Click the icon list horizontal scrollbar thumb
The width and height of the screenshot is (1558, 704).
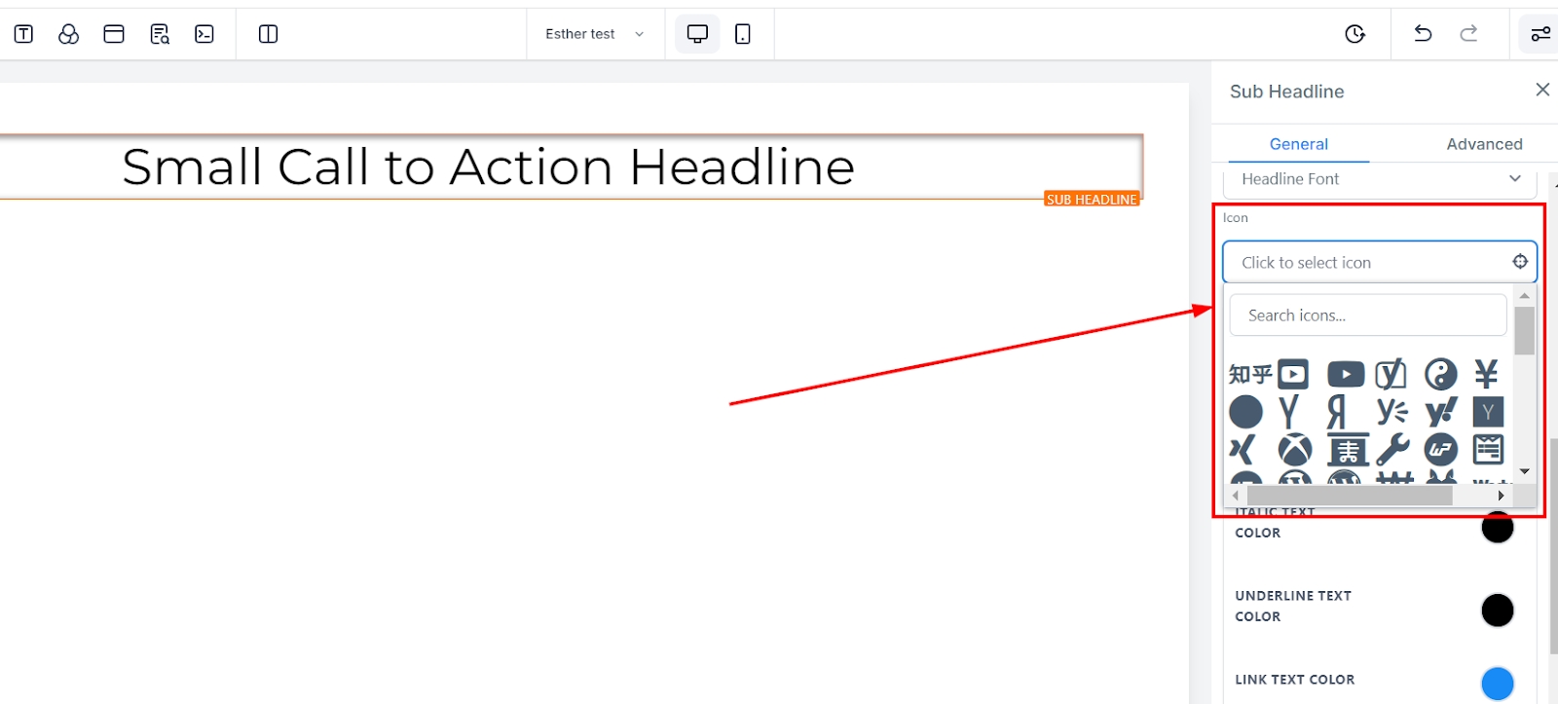1350,496
